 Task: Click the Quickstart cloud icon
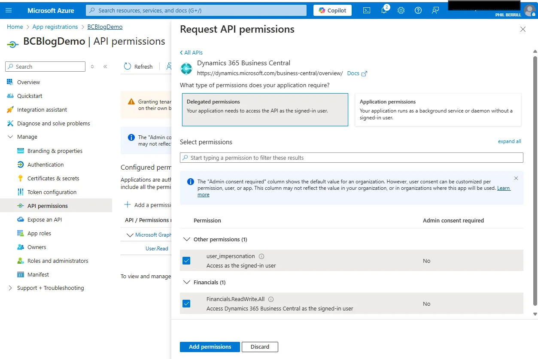tap(10, 96)
